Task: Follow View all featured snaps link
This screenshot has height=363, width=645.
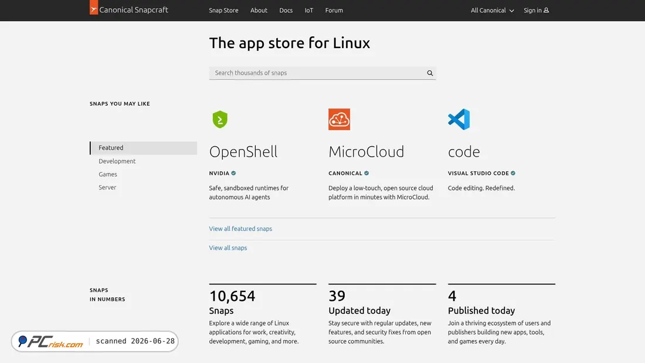Action: [x=240, y=229]
